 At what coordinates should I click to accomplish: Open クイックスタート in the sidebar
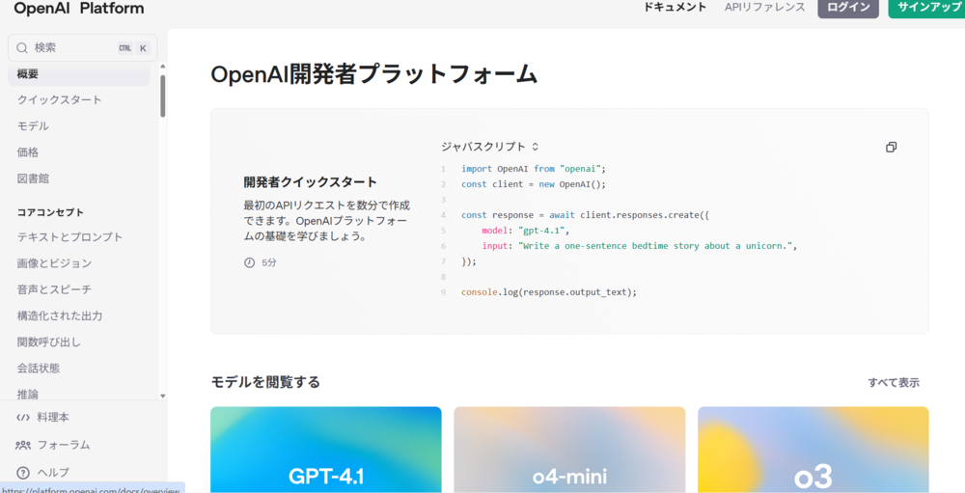60,99
